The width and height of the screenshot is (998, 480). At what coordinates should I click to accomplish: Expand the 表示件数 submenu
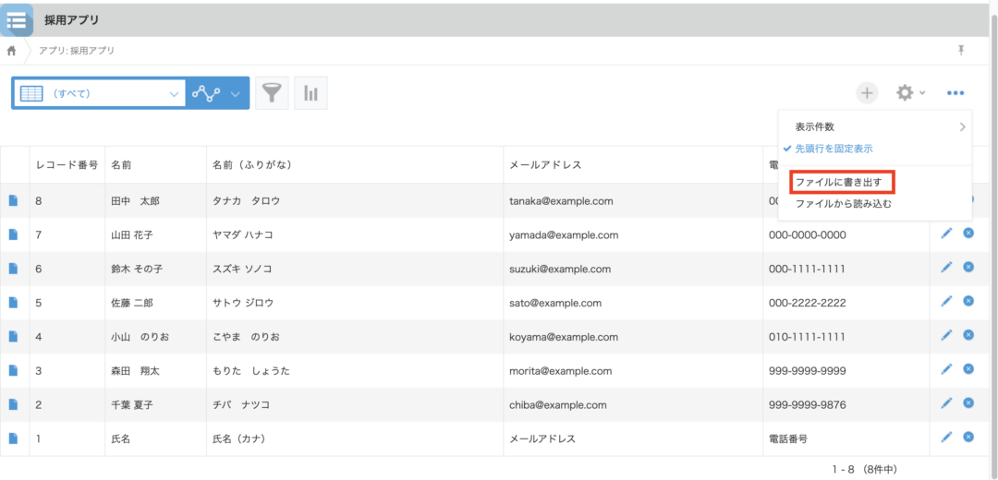click(x=874, y=126)
